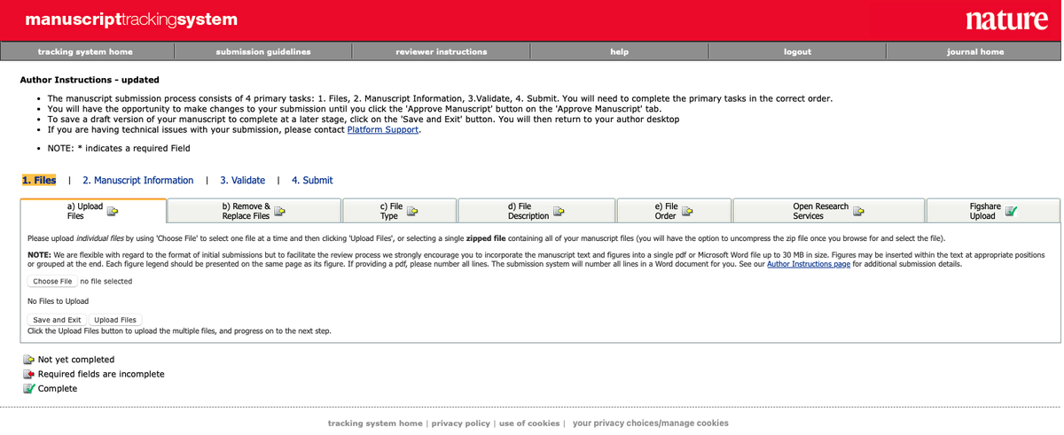Switch to 'b) Remove & Replace Files' tab

pos(254,211)
